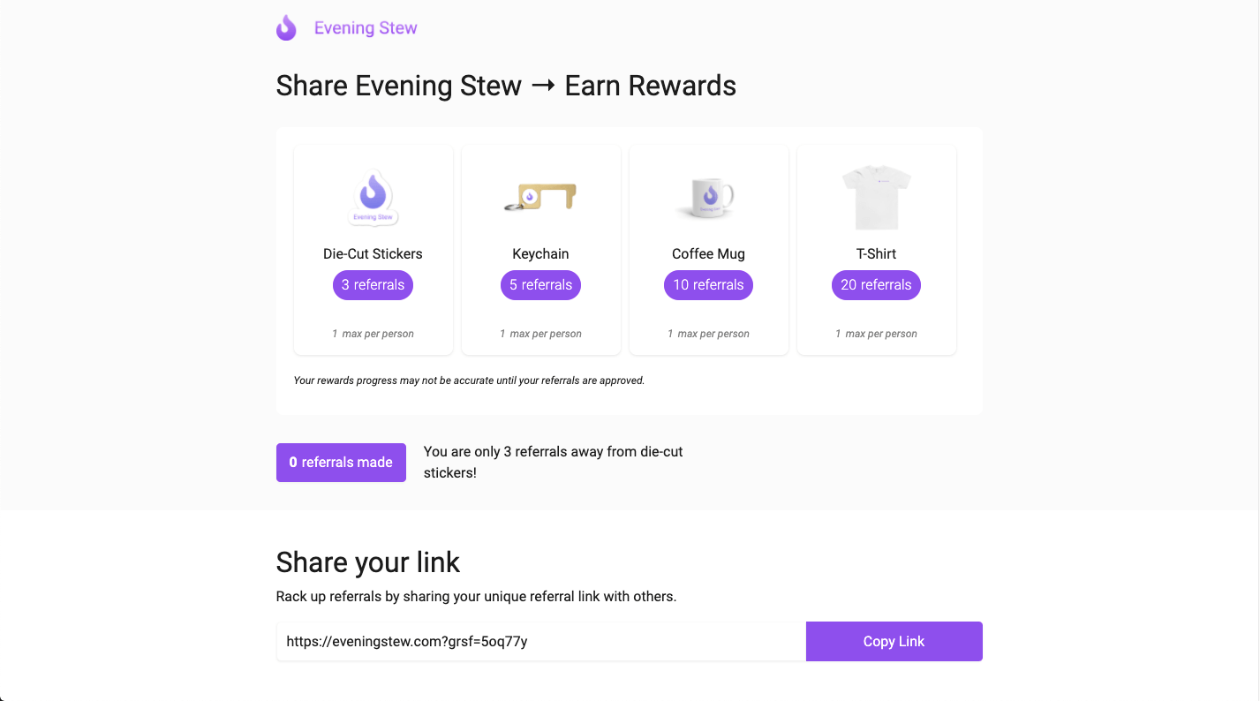Click the 10 referrals badge under Coffee Mug
Viewport: 1260px width, 701px height.
[708, 285]
